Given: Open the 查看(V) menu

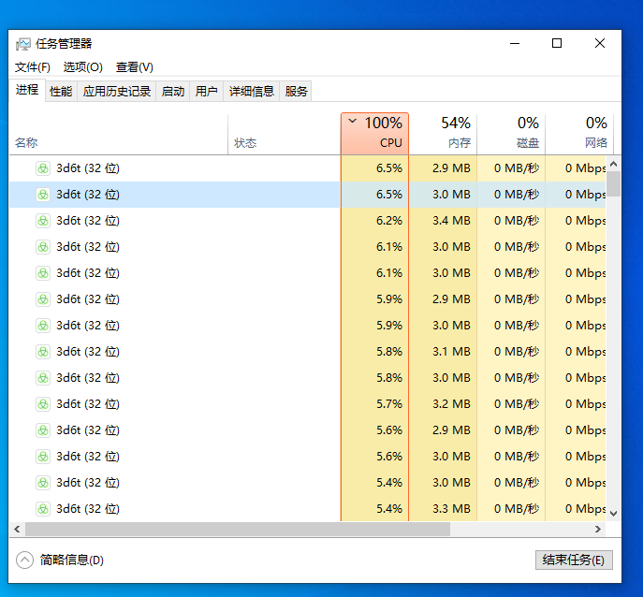Looking at the screenshot, I should [x=134, y=67].
